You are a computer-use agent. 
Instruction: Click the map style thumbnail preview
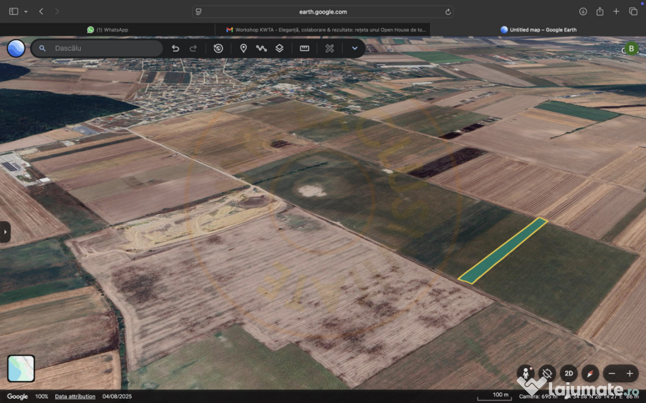21,368
